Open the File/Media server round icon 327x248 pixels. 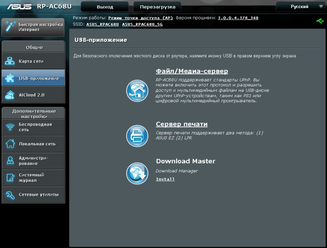[137, 91]
